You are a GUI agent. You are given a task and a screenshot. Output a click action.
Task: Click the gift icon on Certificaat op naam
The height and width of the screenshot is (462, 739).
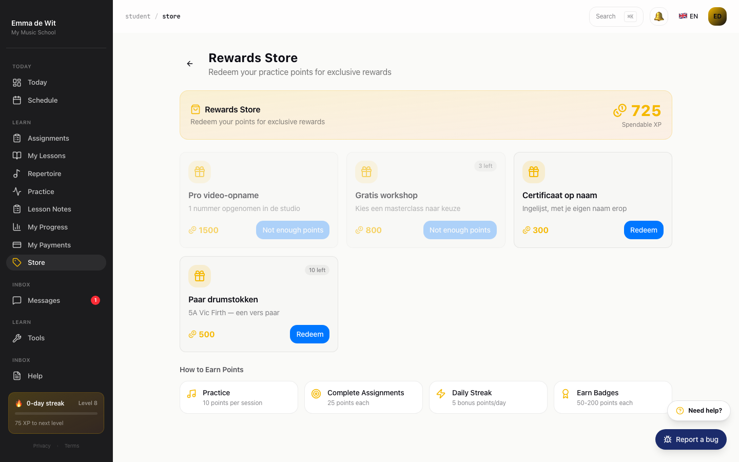coord(534,172)
